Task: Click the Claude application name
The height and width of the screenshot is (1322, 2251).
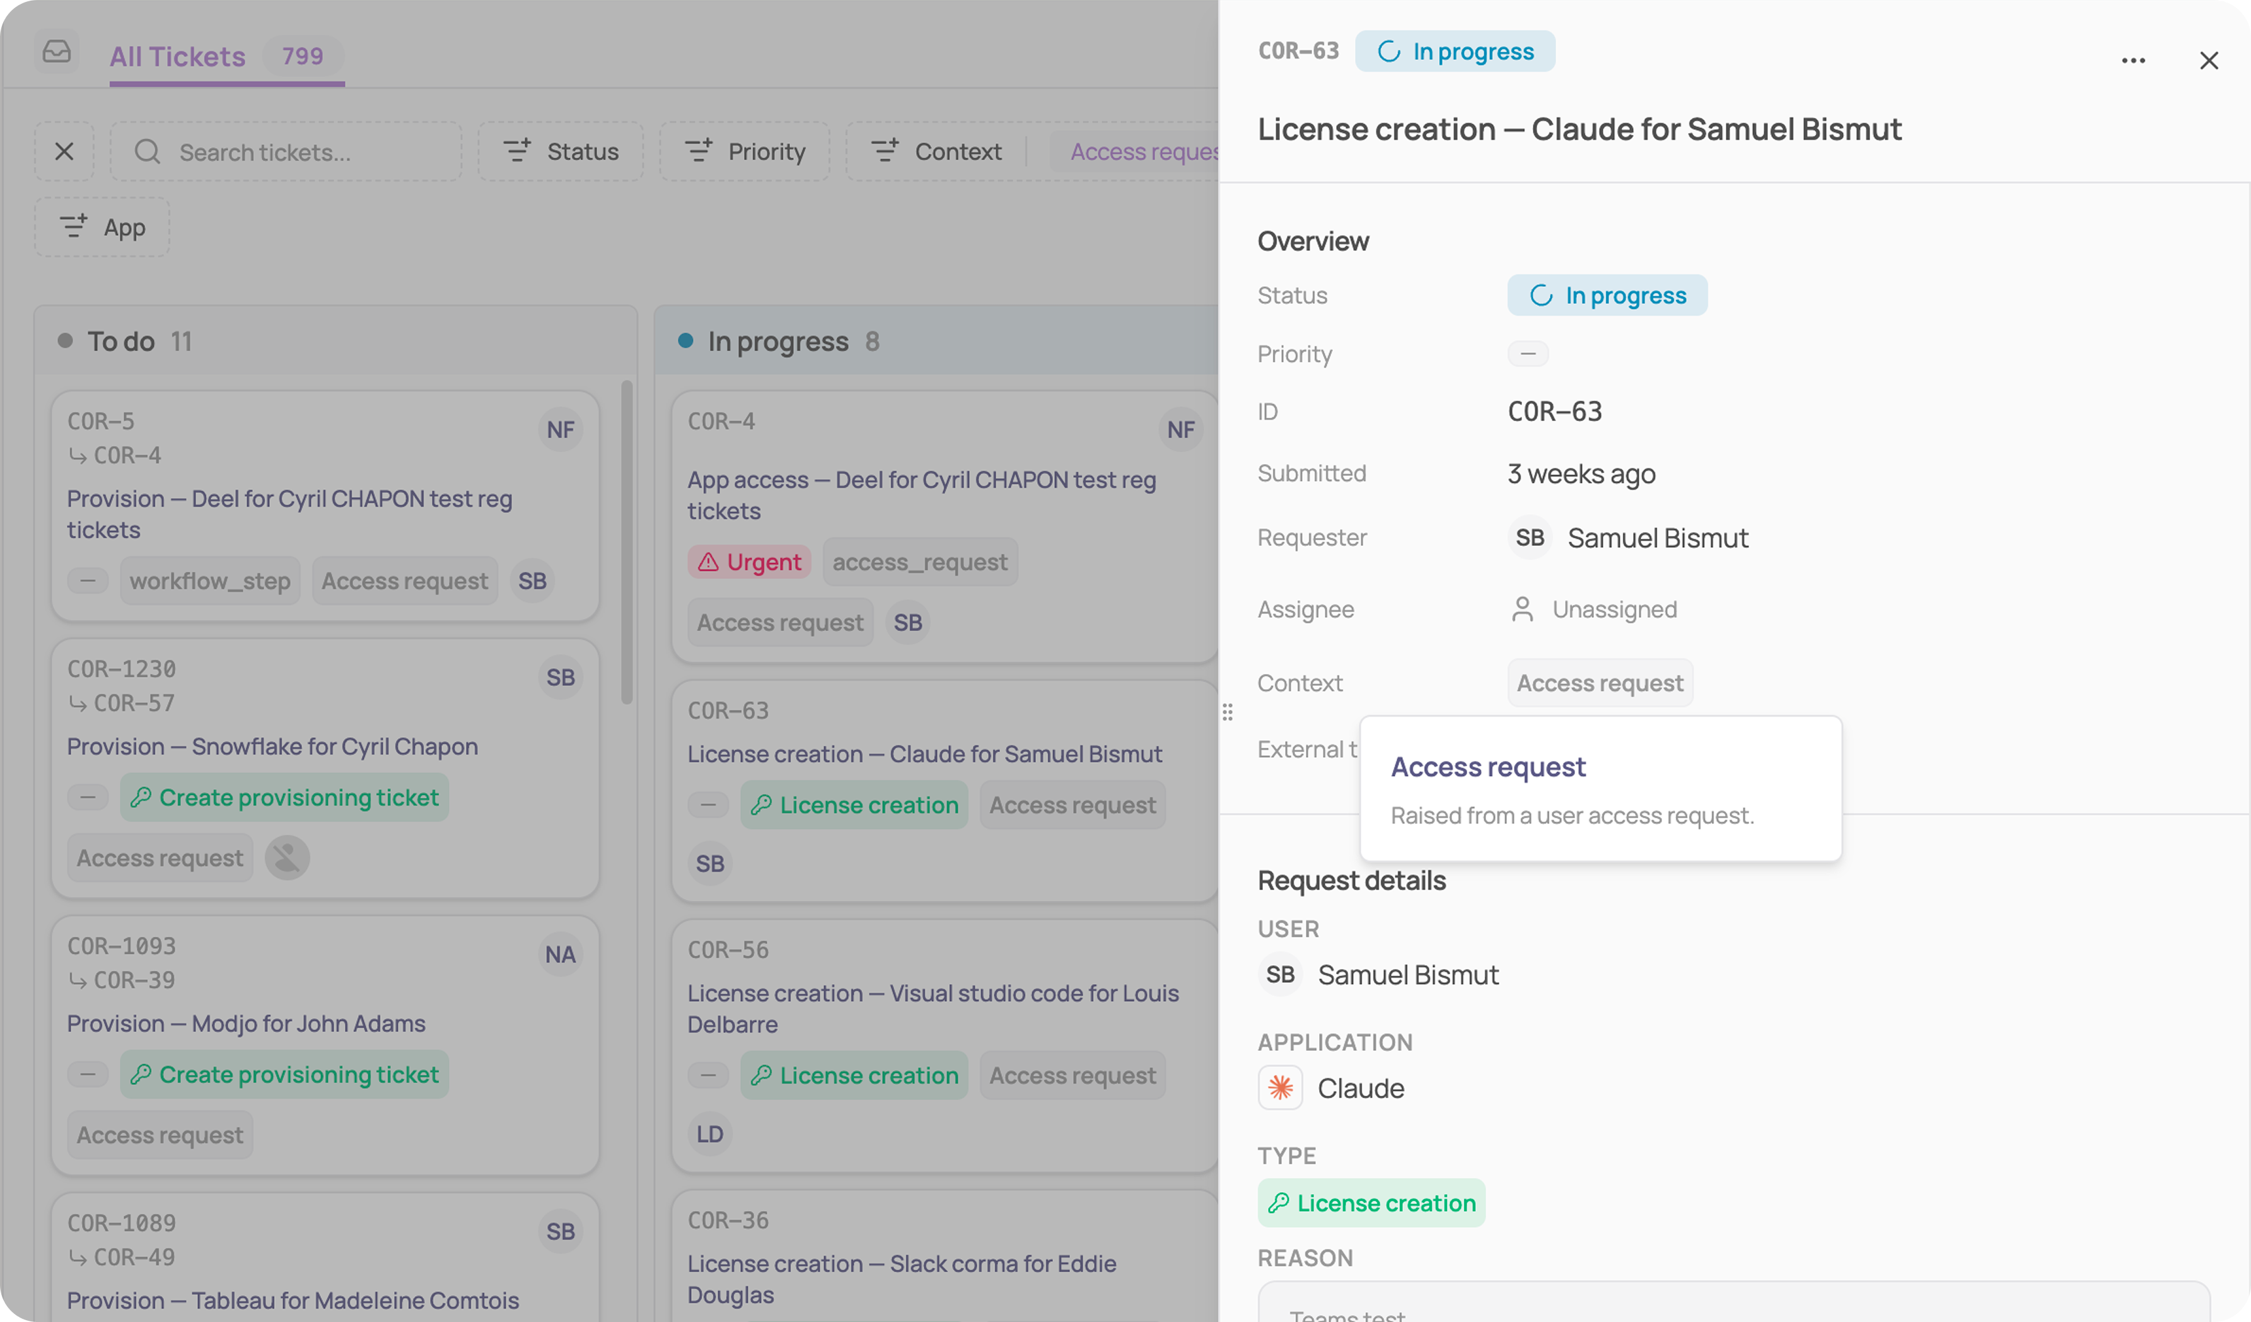Action: click(1361, 1088)
